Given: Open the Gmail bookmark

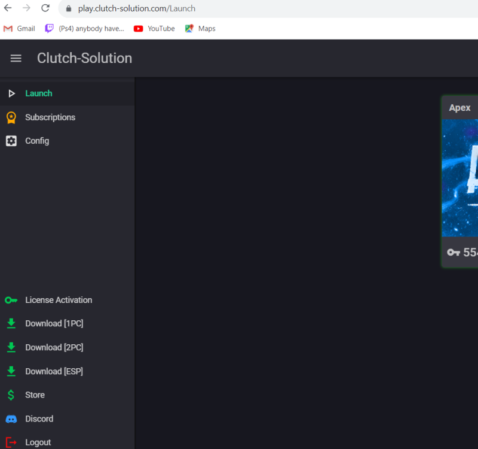Looking at the screenshot, I should [19, 29].
